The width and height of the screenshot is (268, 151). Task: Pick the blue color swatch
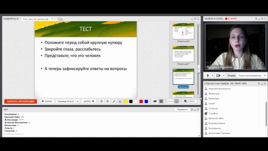point(146,102)
